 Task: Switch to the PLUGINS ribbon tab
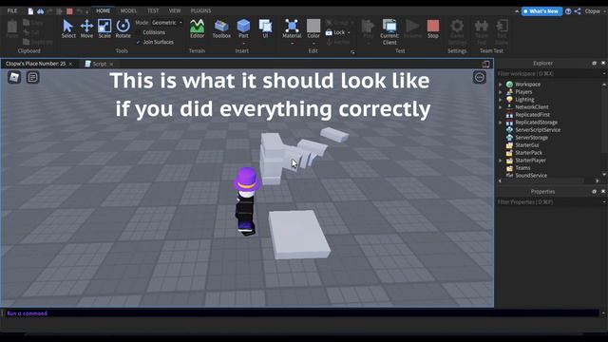point(200,10)
